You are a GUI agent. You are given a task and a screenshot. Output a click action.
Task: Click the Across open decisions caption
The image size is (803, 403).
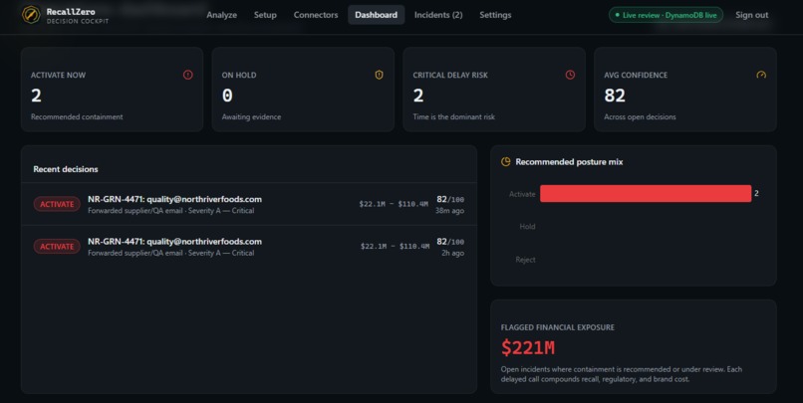tap(641, 117)
